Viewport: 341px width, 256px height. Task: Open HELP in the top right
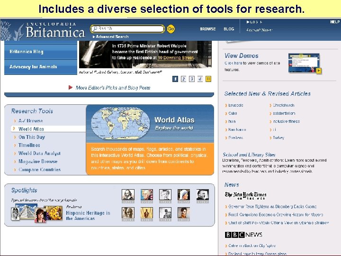335,22
